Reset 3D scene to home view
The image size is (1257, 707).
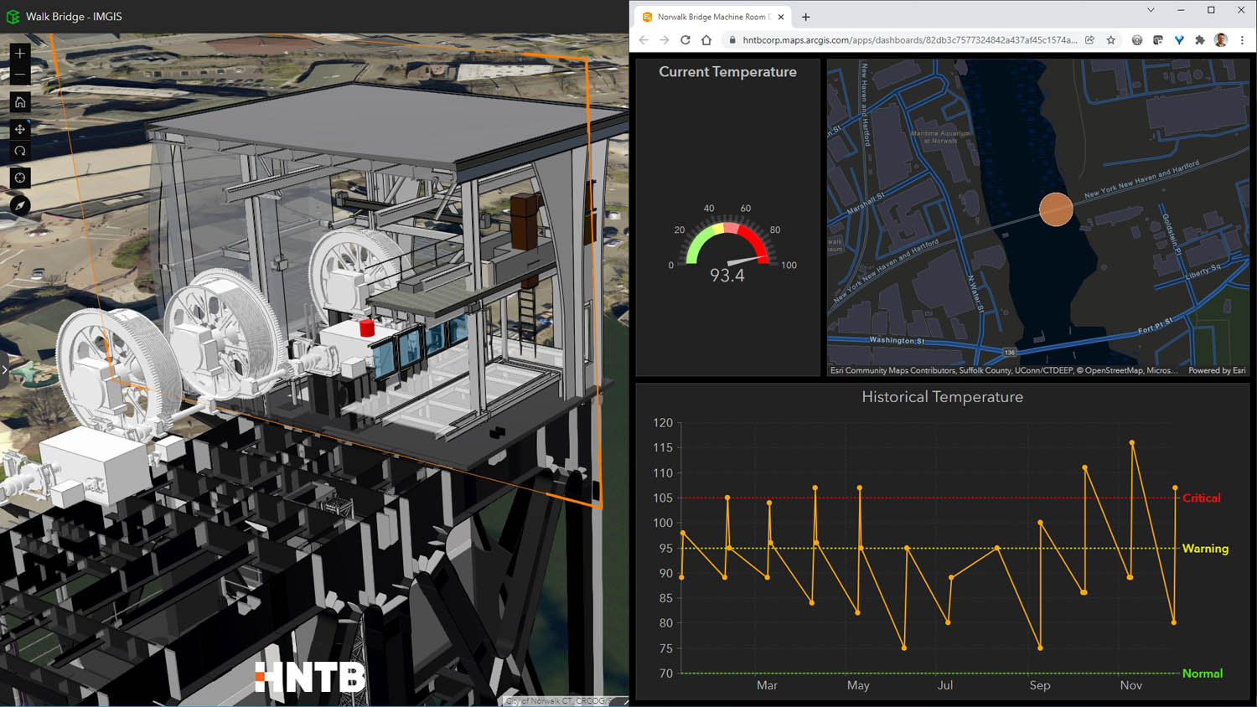pyautogui.click(x=20, y=102)
